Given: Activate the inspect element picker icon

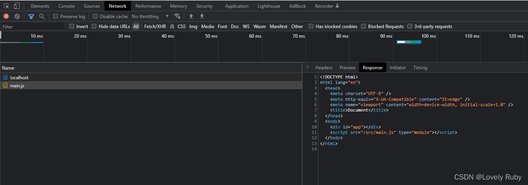Looking at the screenshot, I should 7,6.
